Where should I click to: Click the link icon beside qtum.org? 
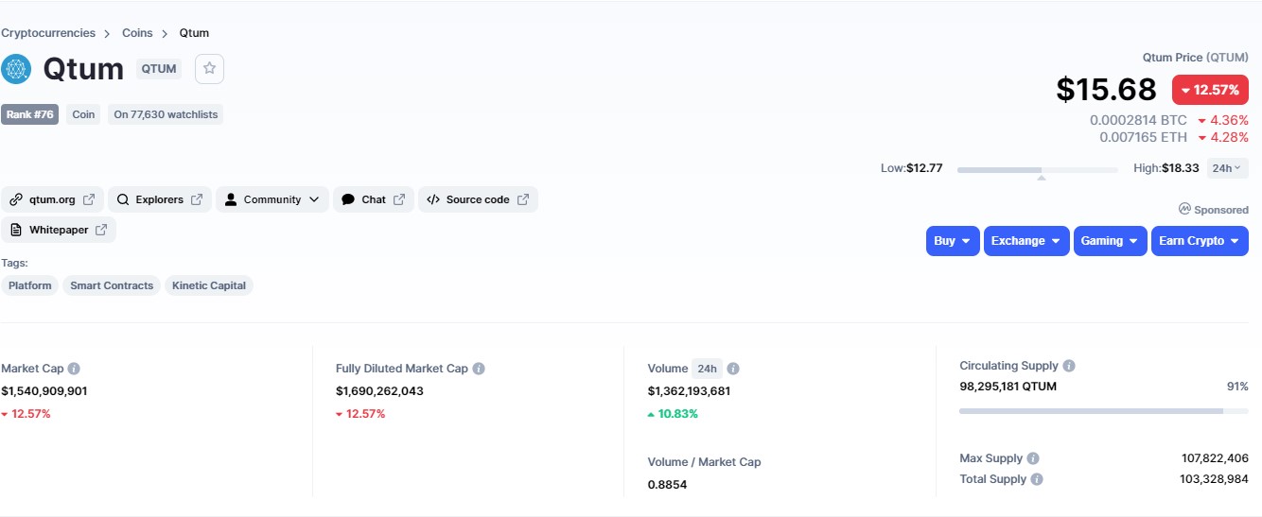[x=16, y=199]
